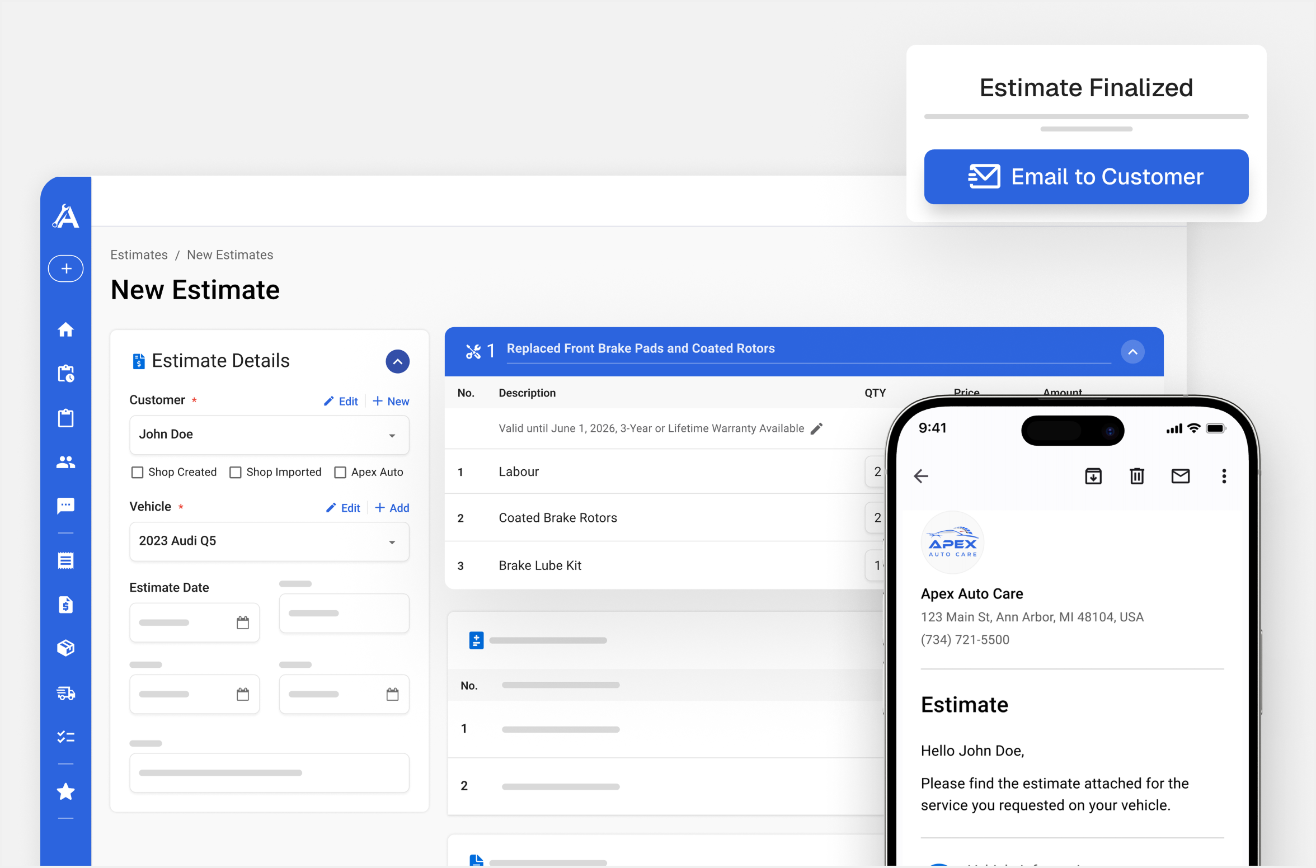This screenshot has width=1316, height=868.
Task: Open the Coated Brake Rotors quantity field
Action: (876, 518)
